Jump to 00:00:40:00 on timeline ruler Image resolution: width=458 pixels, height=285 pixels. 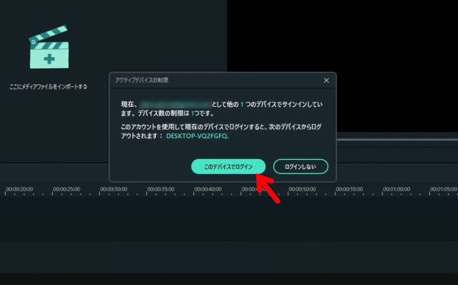pyautogui.click(x=208, y=189)
